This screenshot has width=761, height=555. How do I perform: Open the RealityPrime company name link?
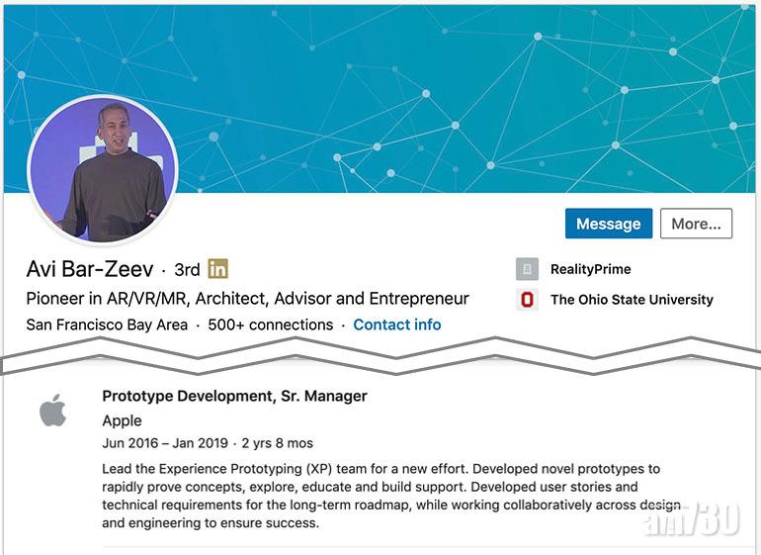click(590, 269)
